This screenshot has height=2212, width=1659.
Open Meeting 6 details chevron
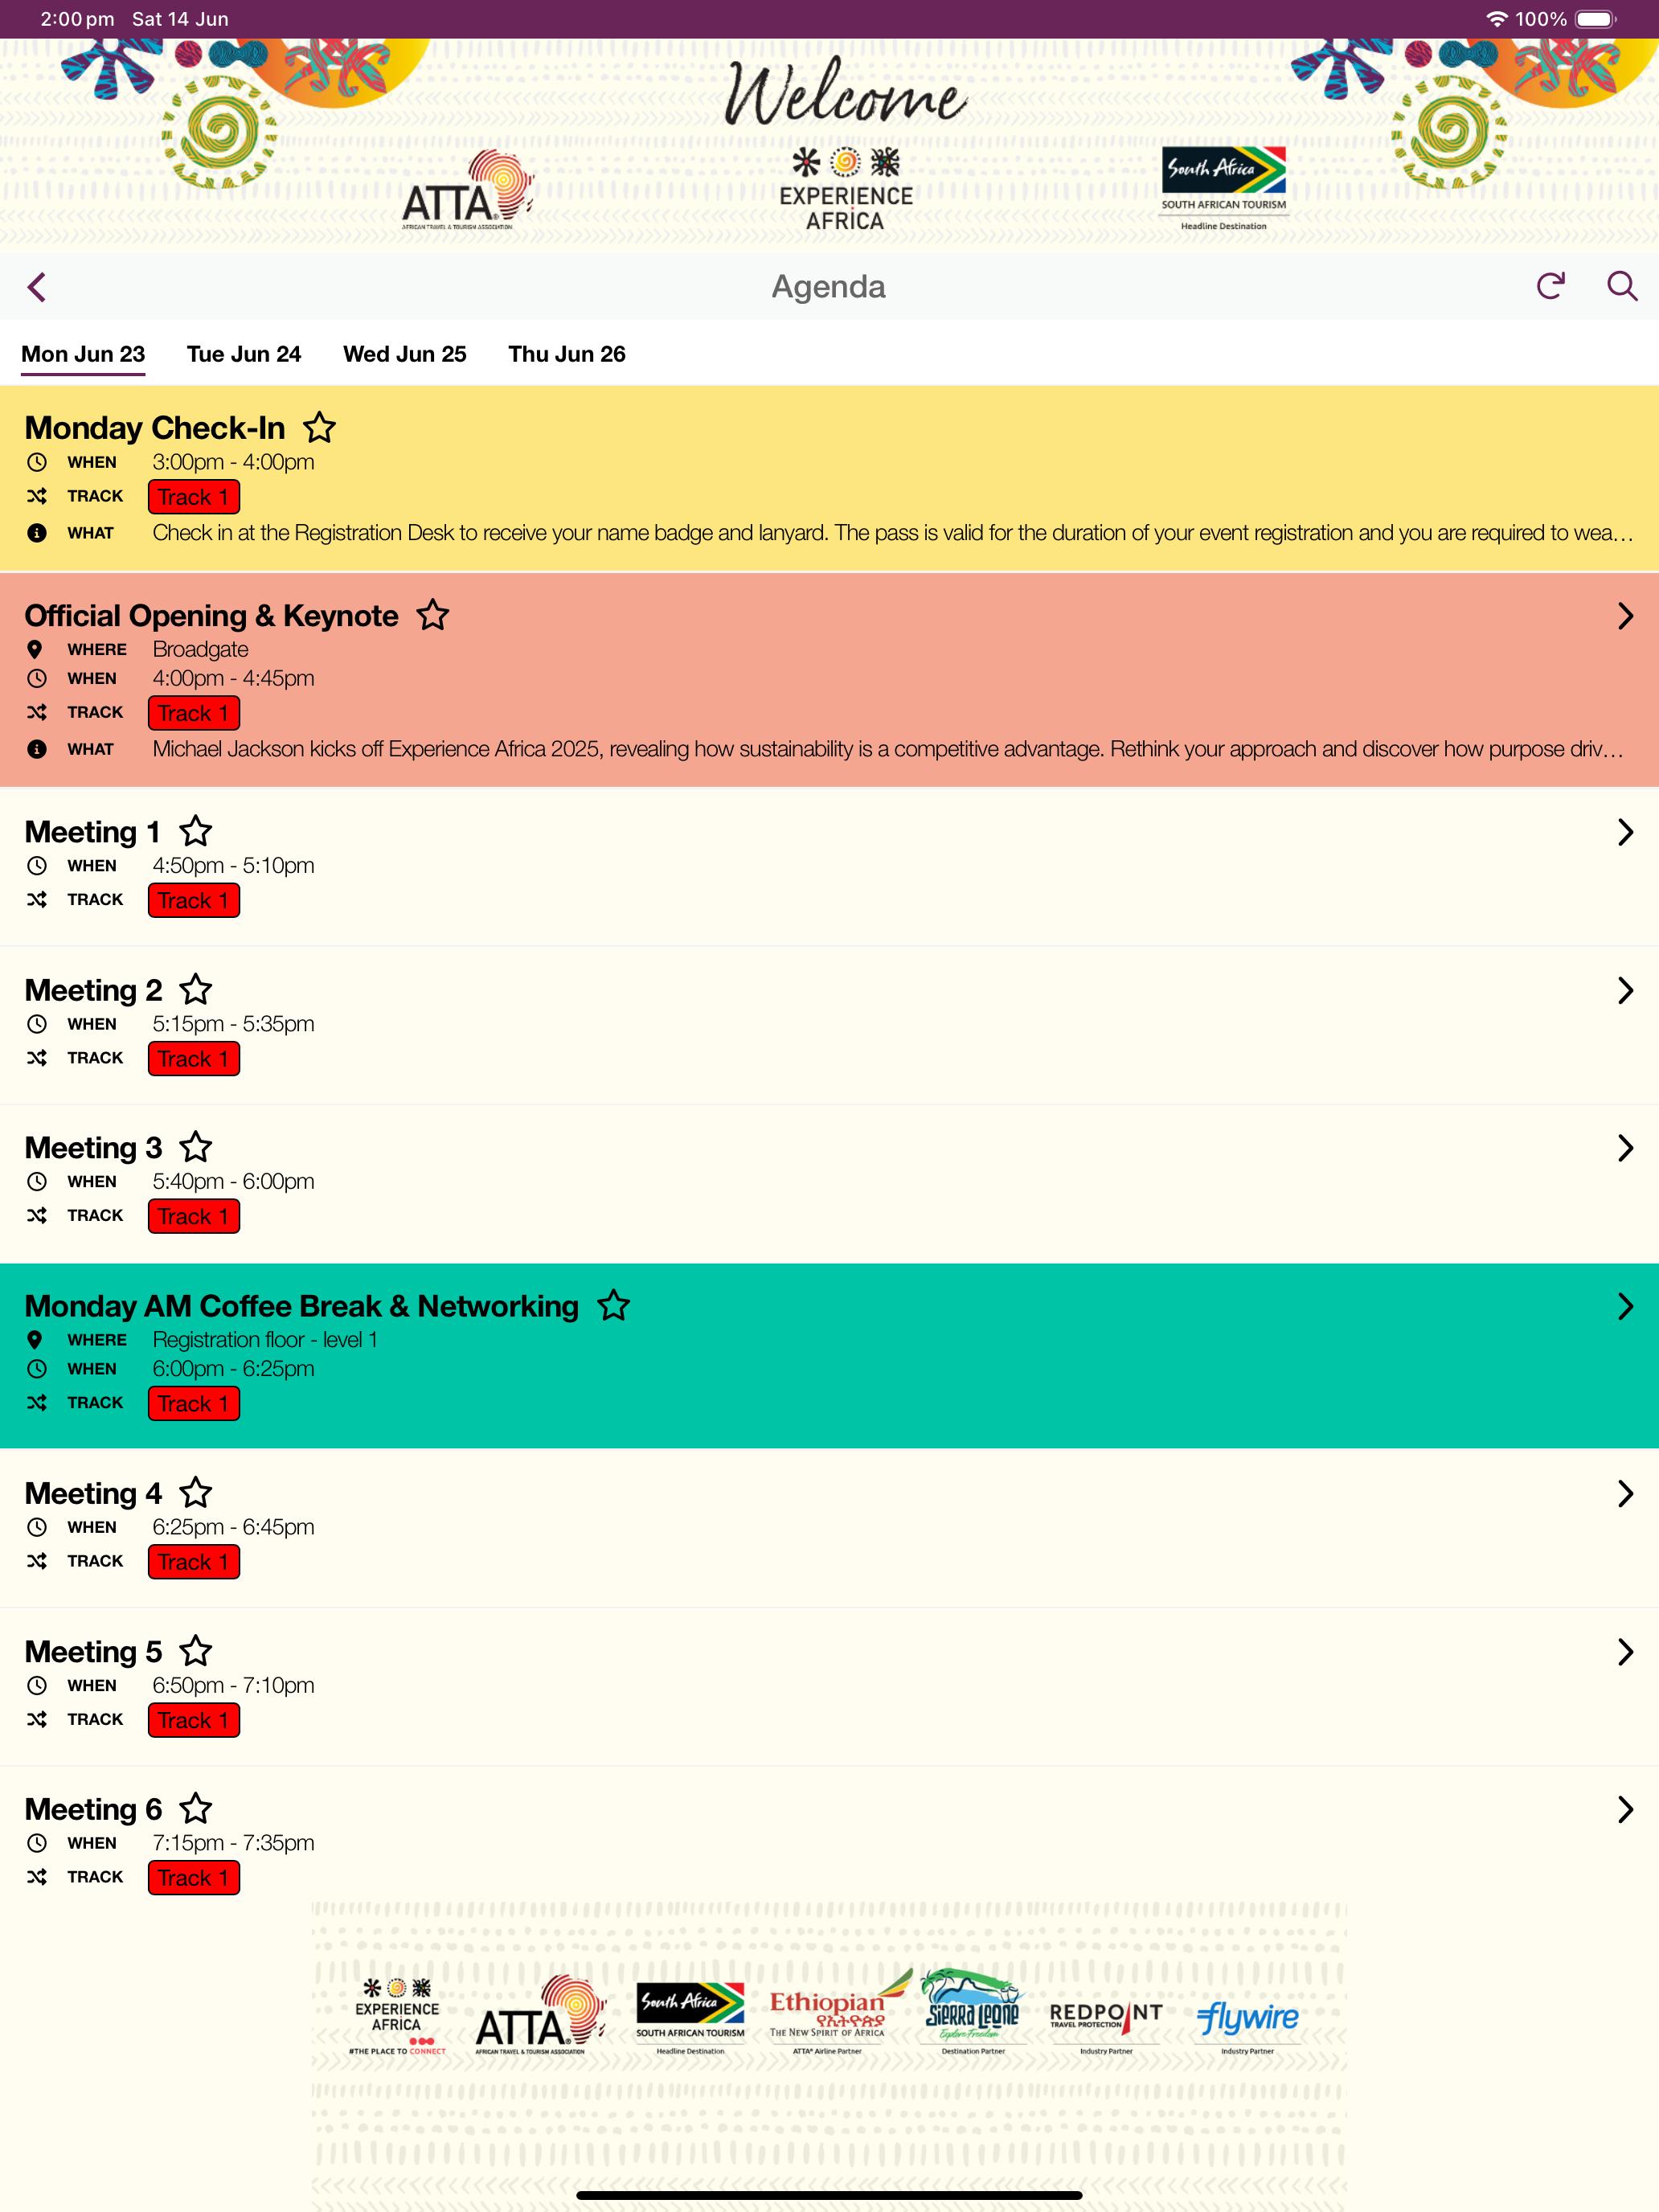(x=1625, y=1809)
